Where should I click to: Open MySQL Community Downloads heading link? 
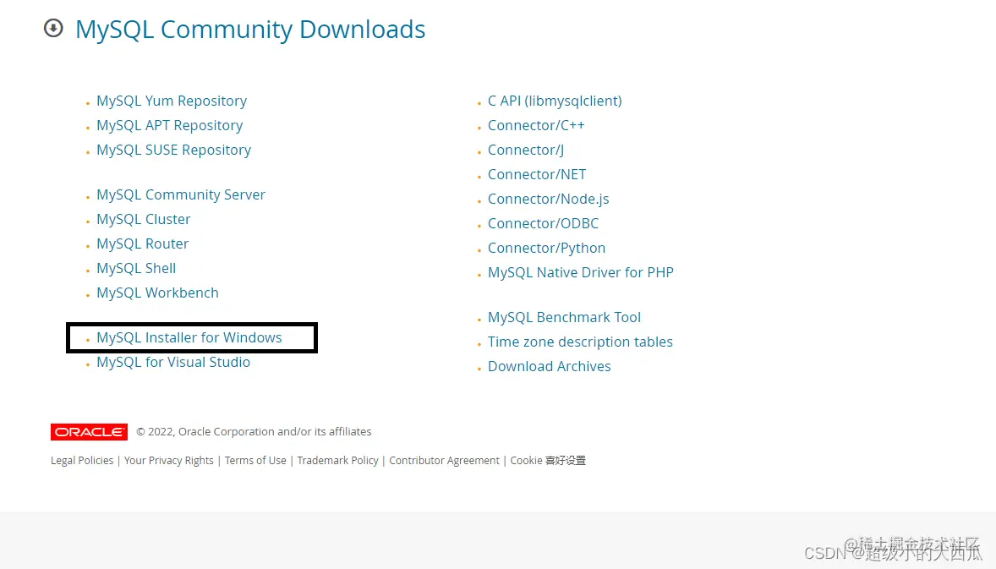[x=250, y=30]
